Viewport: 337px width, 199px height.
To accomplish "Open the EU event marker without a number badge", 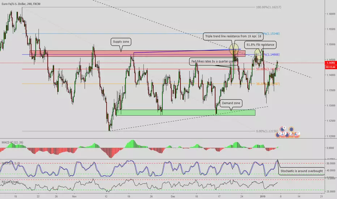I will [x=291, y=130].
